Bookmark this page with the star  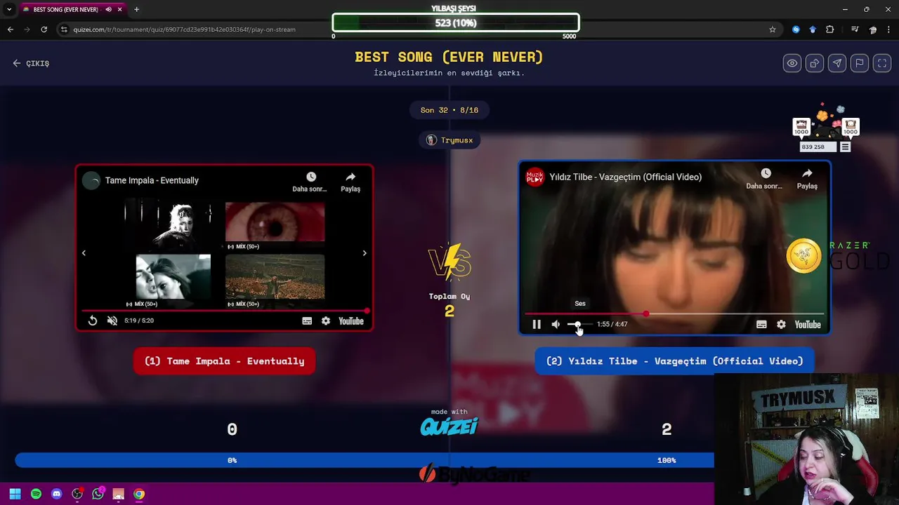pyautogui.click(x=773, y=29)
